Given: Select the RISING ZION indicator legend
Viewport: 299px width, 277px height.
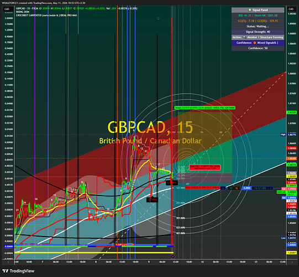Looking at the screenshot, I should pos(23,12).
